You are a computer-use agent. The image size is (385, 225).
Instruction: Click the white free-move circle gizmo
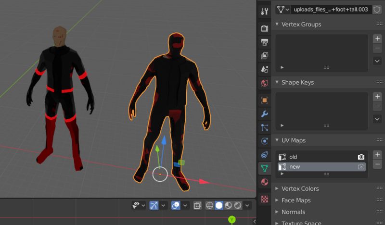(160, 174)
